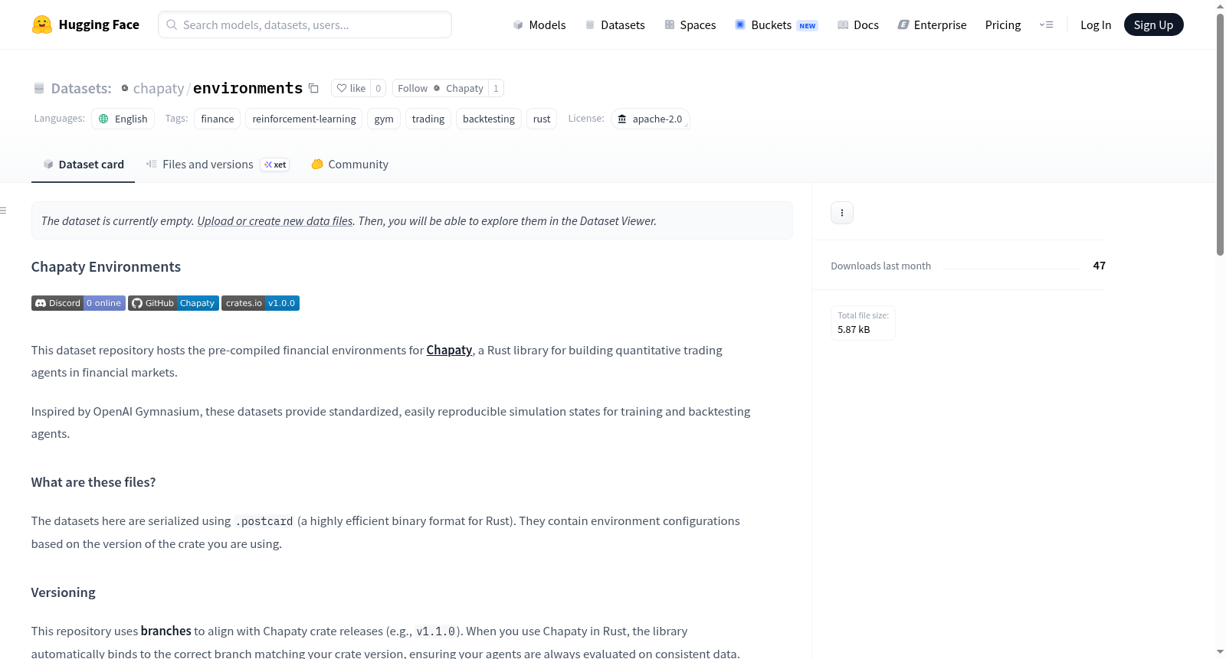Focus the search models, datasets, users field

point(305,24)
